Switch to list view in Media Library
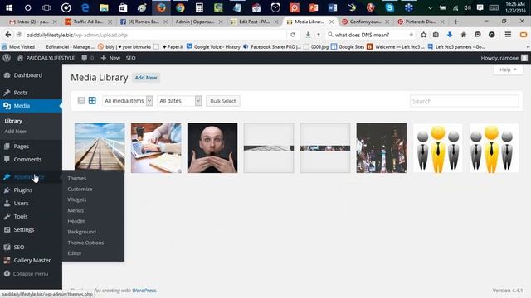Image resolution: width=531 pixels, height=298 pixels. click(81, 100)
